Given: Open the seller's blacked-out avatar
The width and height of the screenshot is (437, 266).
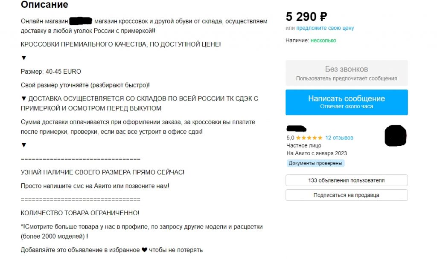Looking at the screenshot, I should (x=395, y=136).
